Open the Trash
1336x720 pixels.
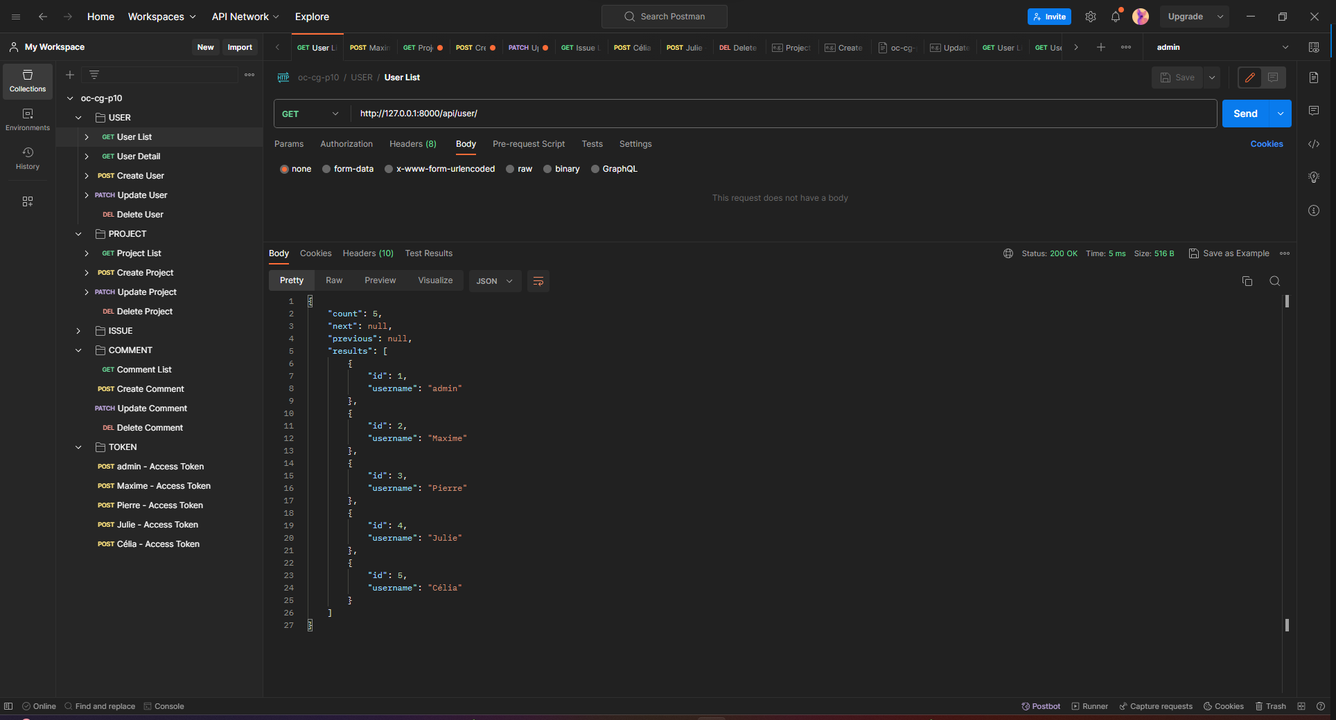coord(1271,706)
